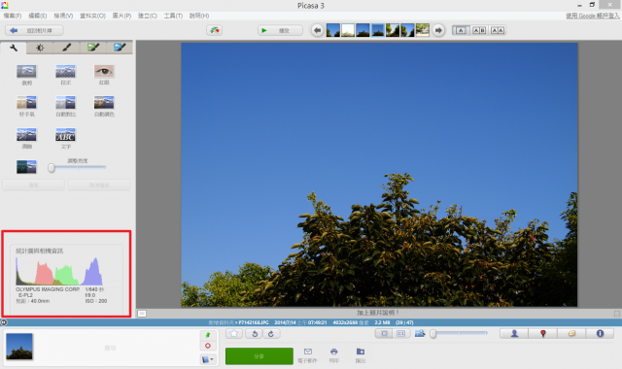This screenshot has width=622, height=369.
Task: Open the add-to-album dropdown in tray
Action: (x=208, y=359)
